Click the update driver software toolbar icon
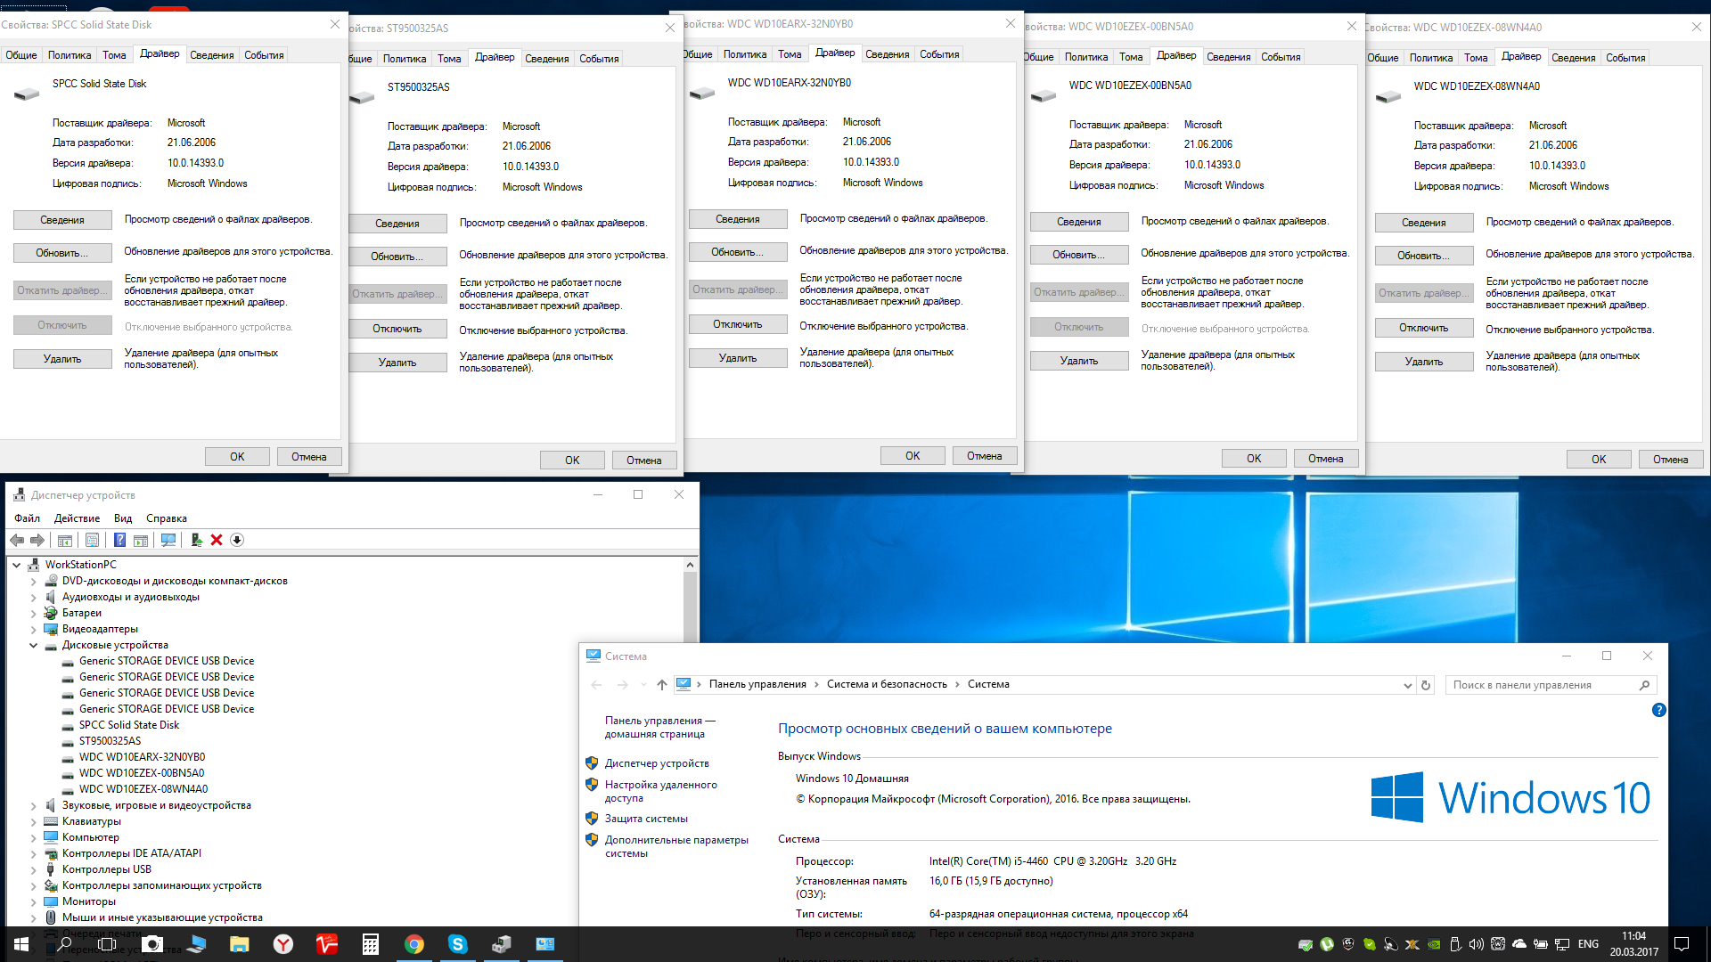This screenshot has width=1711, height=962. pos(196,540)
